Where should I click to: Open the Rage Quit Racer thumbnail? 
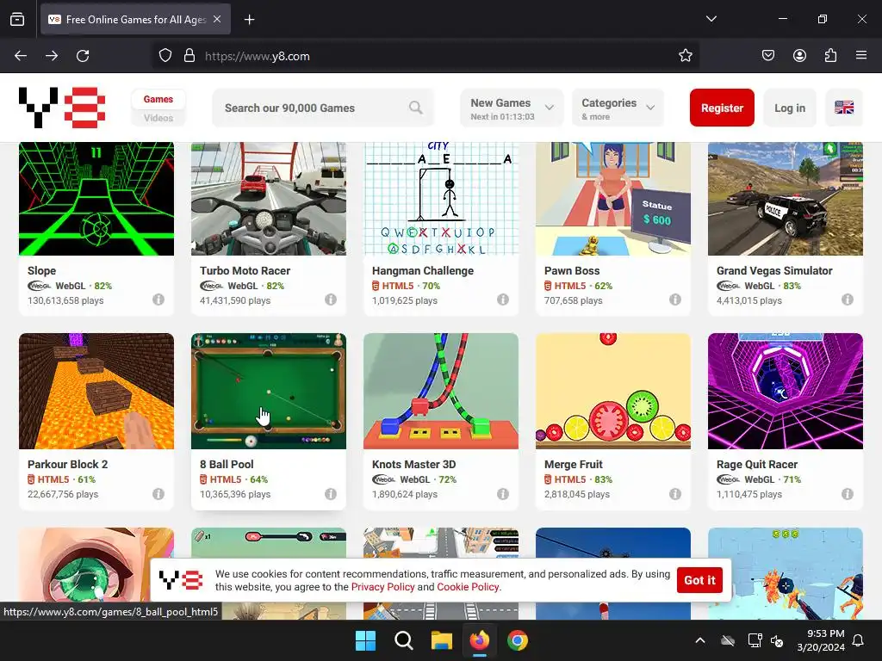click(786, 392)
